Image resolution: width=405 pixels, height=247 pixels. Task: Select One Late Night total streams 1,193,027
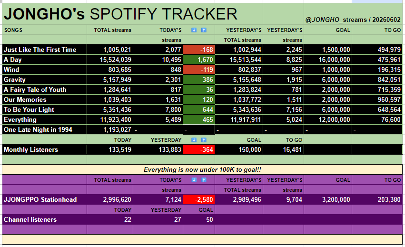110,129
